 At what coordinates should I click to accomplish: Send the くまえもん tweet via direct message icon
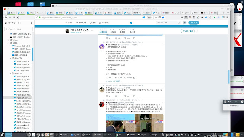134,96
